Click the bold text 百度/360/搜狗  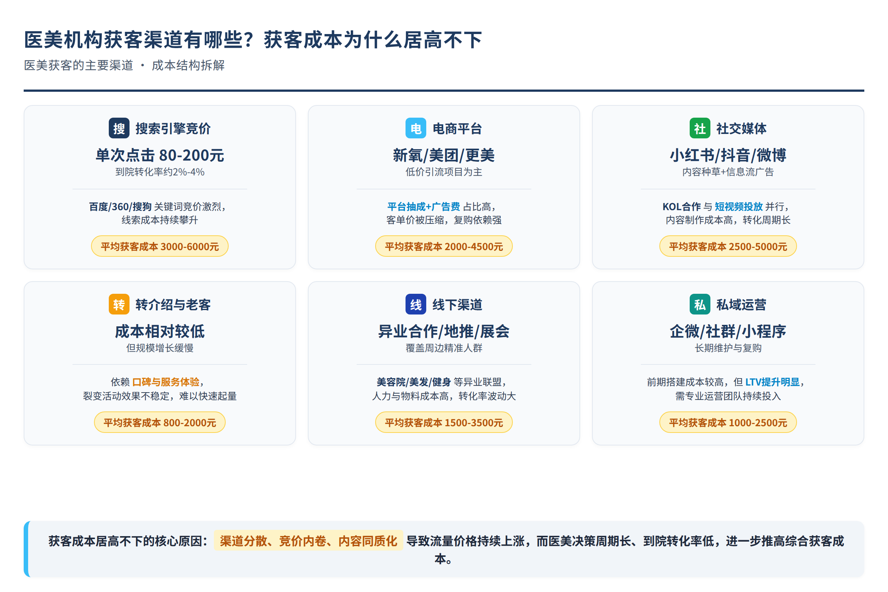120,206
